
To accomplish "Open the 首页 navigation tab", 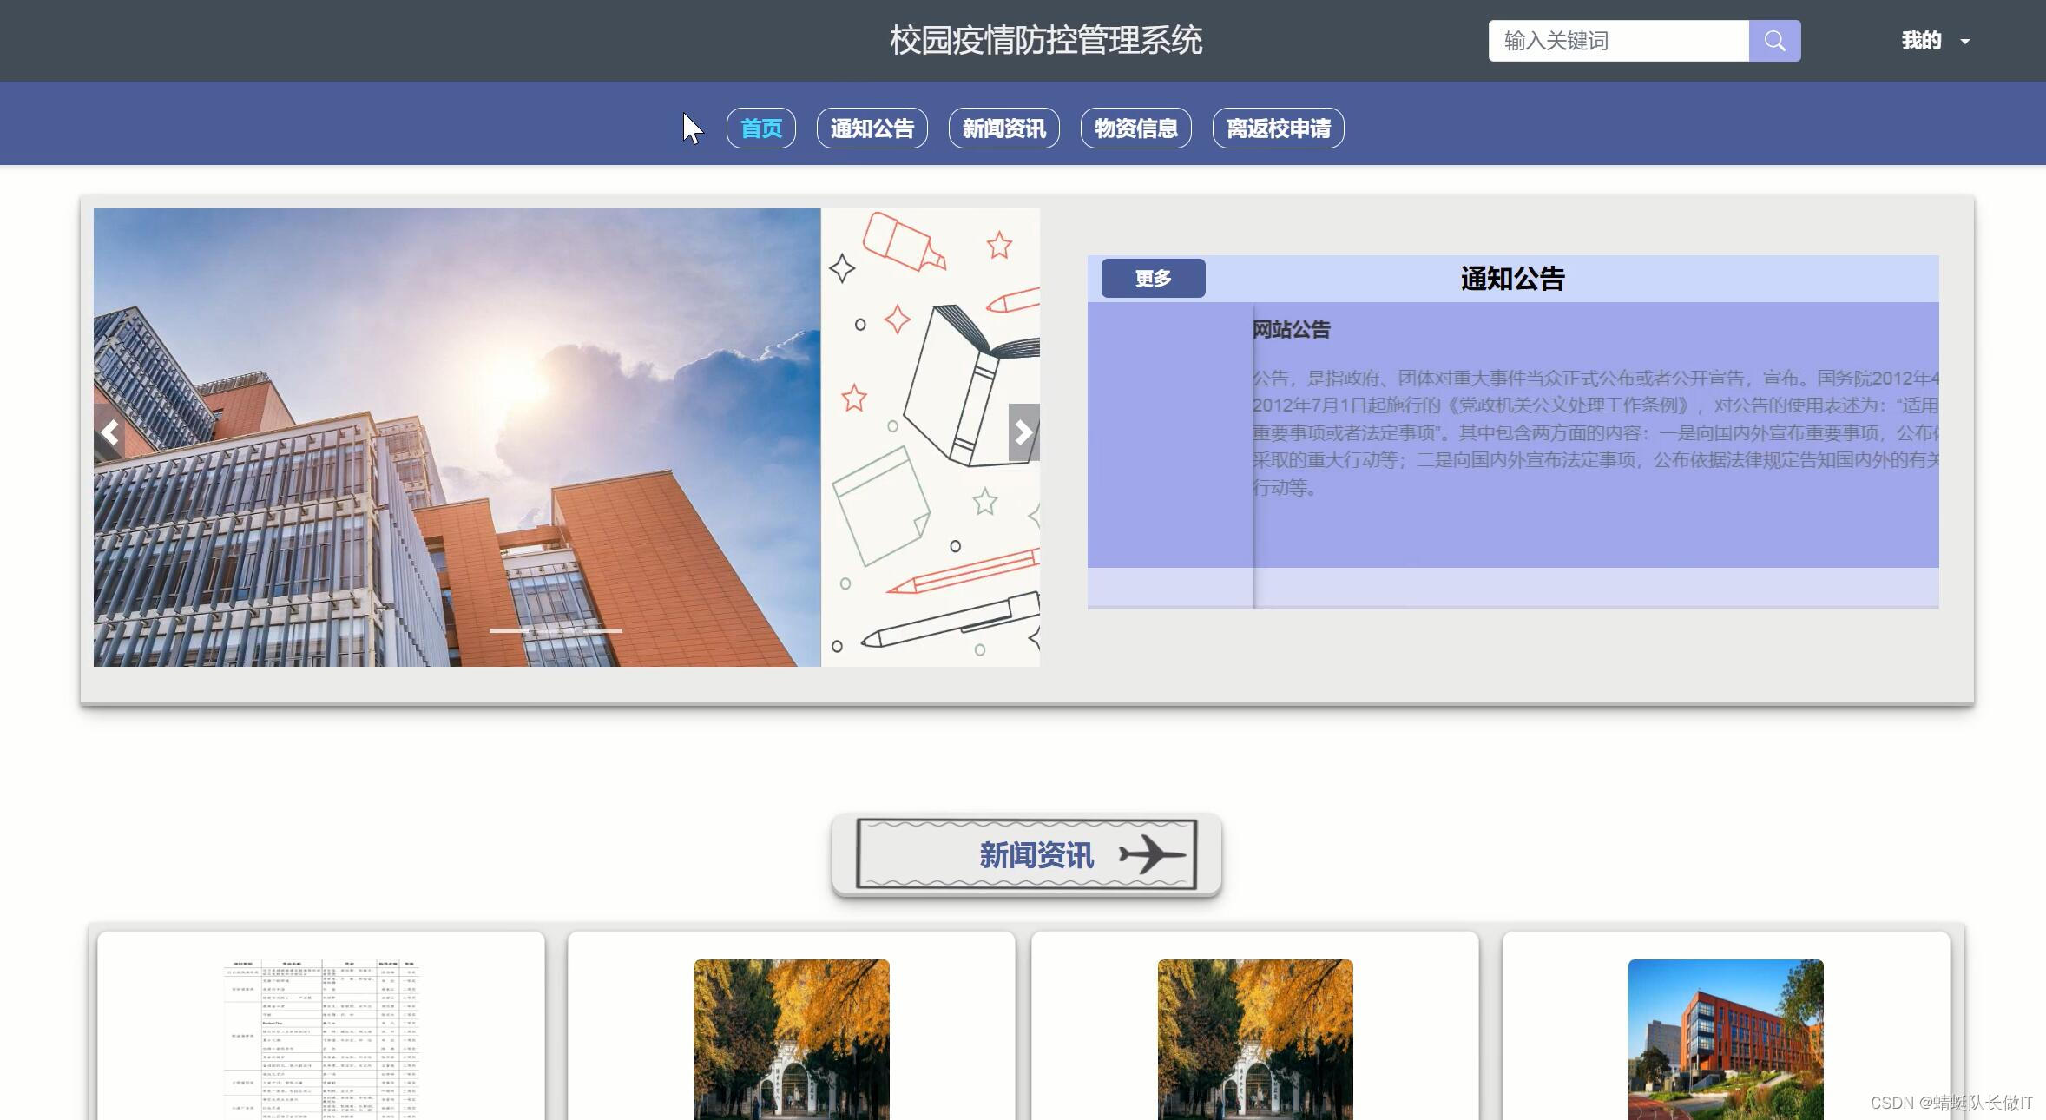I will tap(760, 128).
